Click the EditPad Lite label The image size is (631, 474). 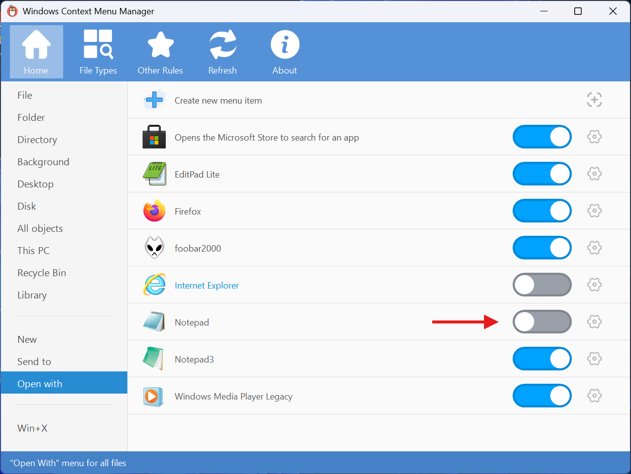pos(197,175)
